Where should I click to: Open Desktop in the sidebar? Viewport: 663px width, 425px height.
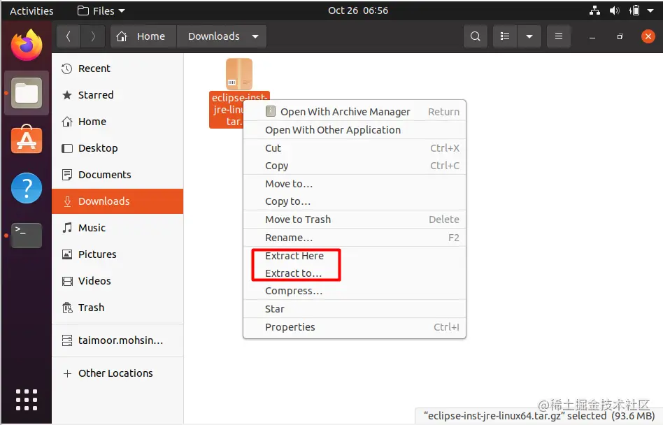(x=117, y=148)
